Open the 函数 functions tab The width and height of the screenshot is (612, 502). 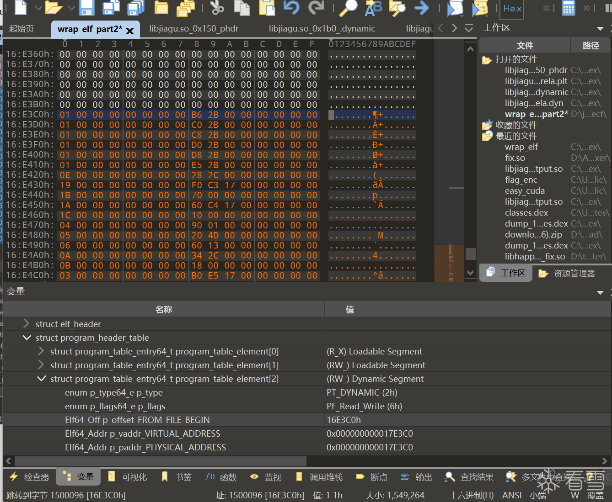pos(221,477)
